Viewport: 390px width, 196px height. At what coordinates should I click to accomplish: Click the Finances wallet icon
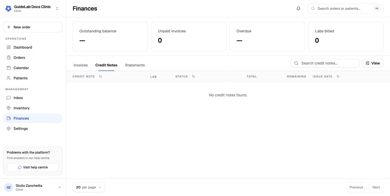tap(9, 118)
